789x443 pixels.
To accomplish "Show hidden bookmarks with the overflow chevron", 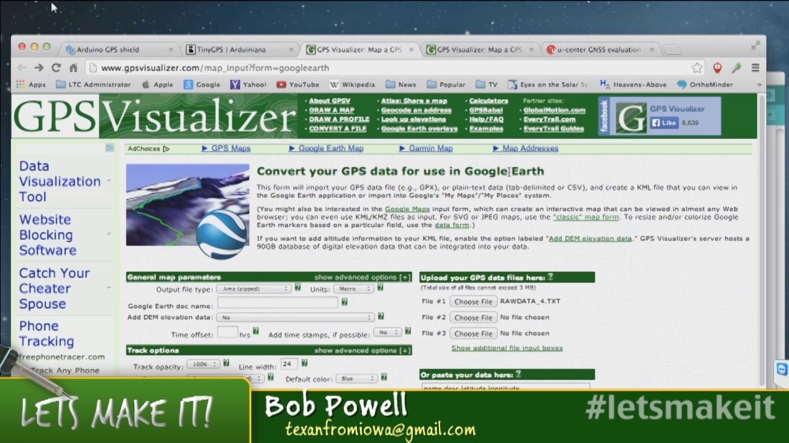I will tap(759, 84).
